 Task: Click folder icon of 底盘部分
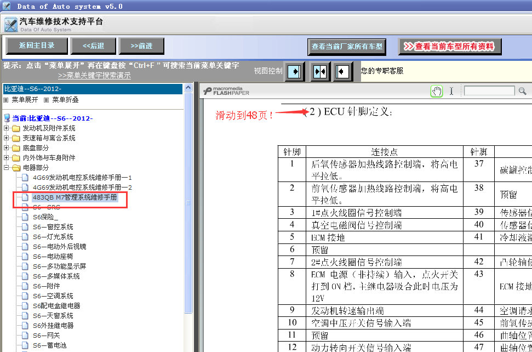pos(16,148)
